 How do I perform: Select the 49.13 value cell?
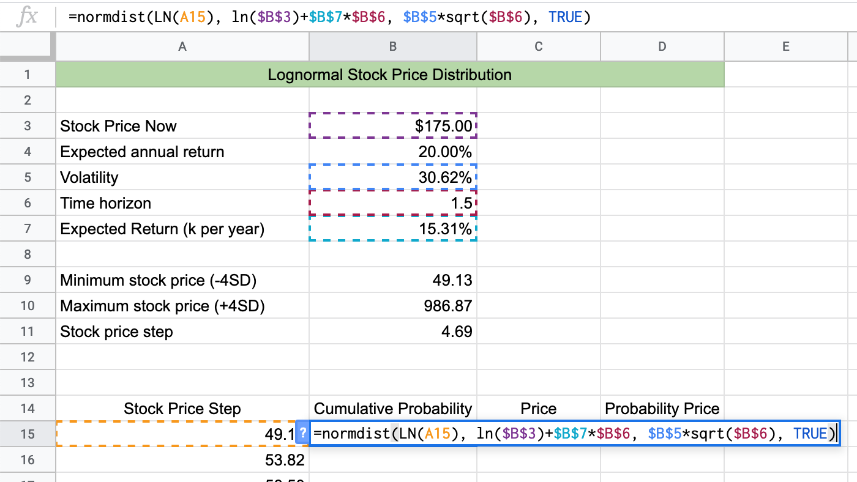click(393, 280)
